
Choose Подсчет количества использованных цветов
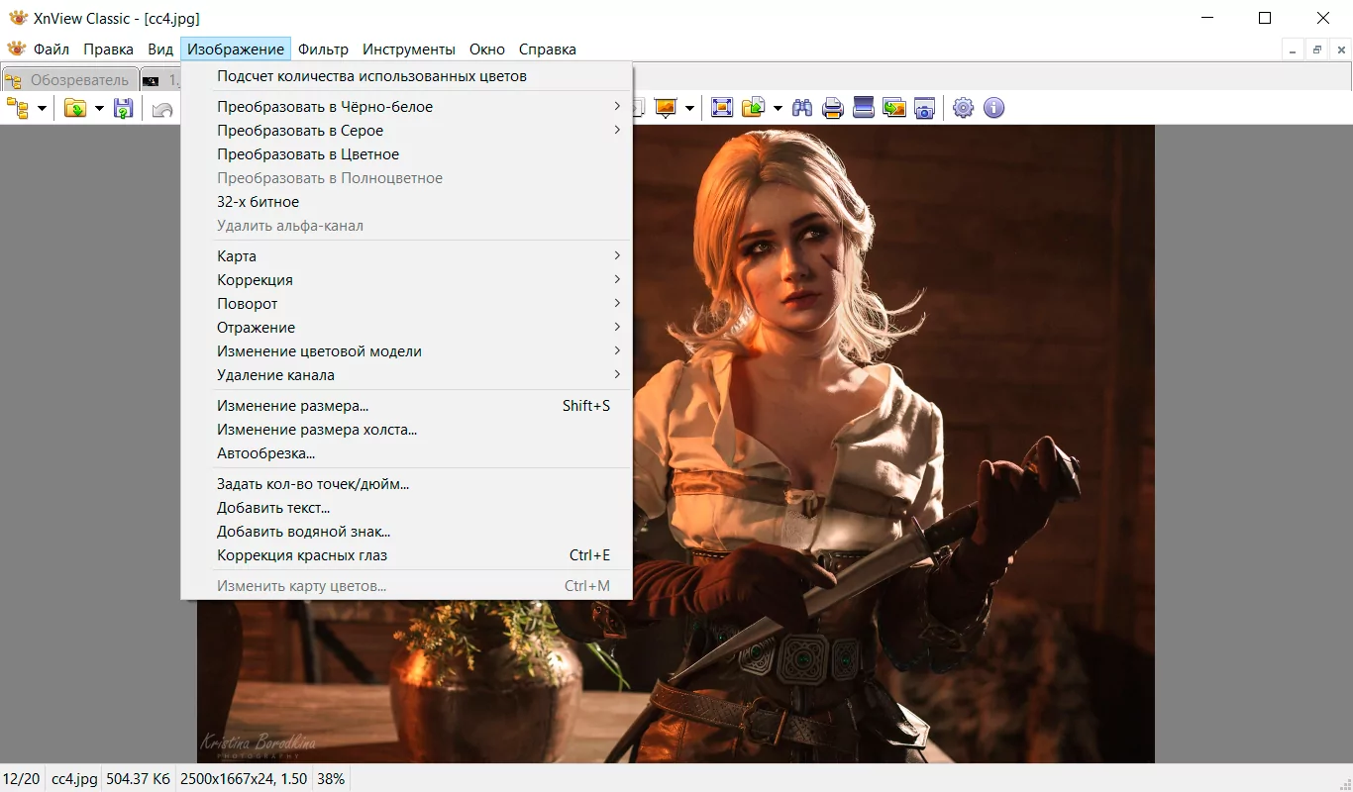tap(406, 76)
